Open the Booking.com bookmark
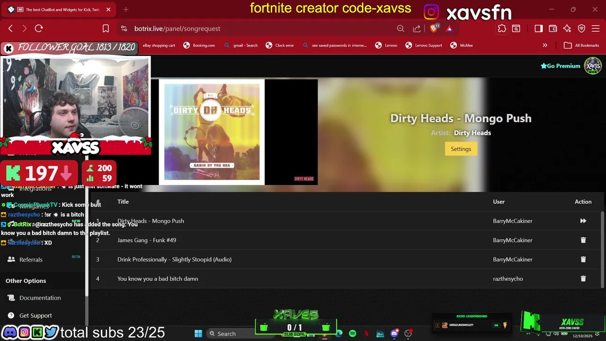 point(199,45)
